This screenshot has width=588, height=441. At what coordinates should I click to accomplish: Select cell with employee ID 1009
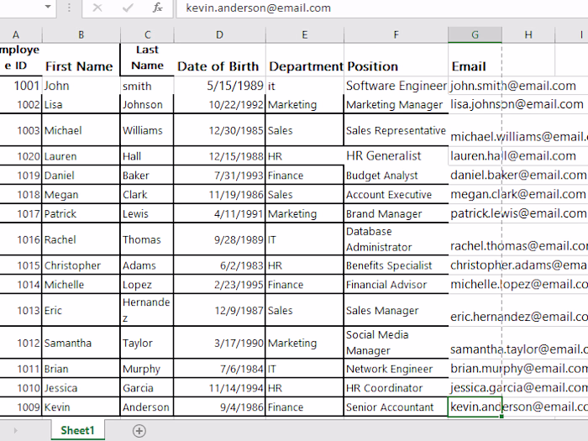click(x=21, y=407)
